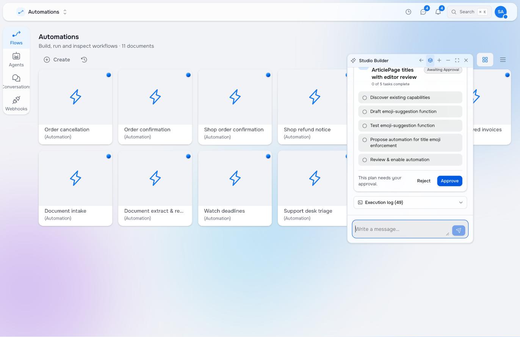520x337 pixels.
Task: Expand Studio Builder to fullscreen
Action: [x=457, y=60]
